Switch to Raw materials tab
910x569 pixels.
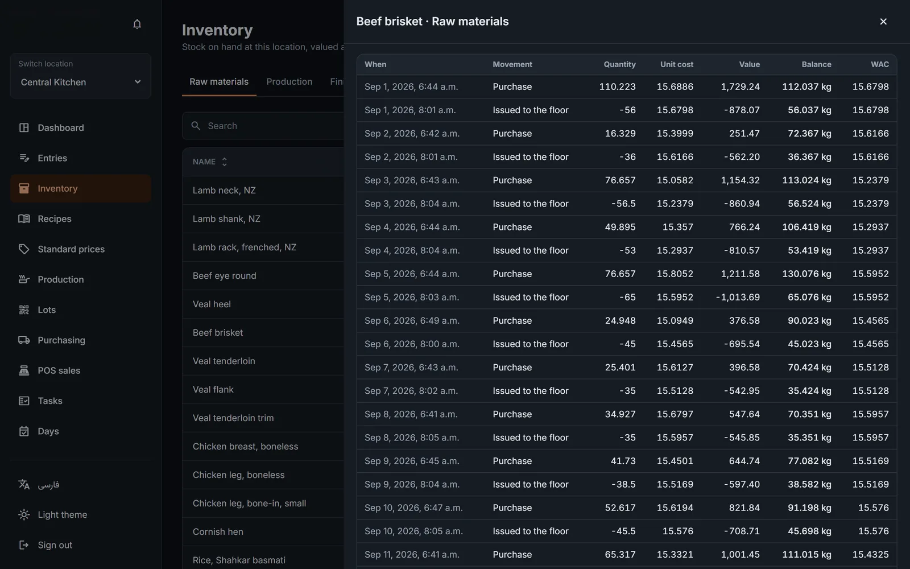coord(219,82)
